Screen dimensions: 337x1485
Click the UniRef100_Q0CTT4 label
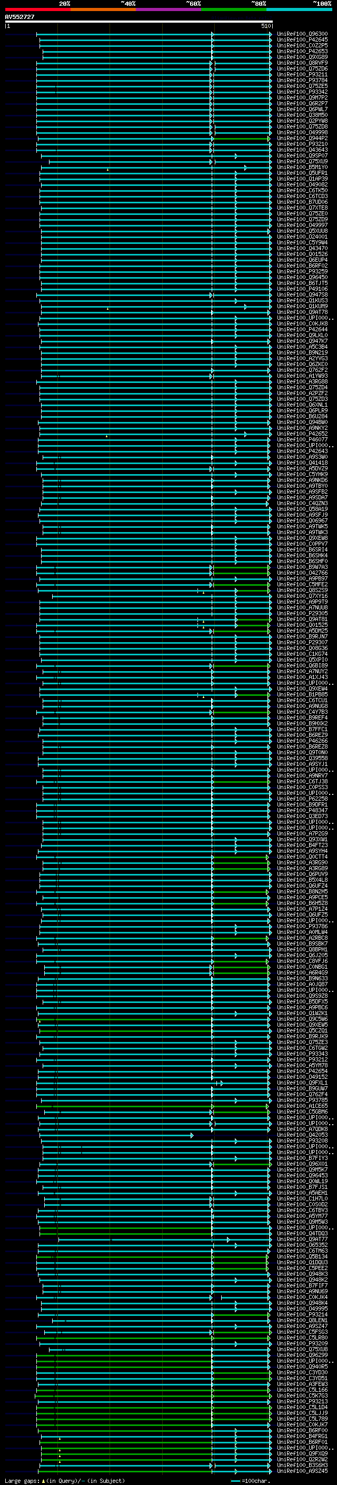tap(302, 857)
